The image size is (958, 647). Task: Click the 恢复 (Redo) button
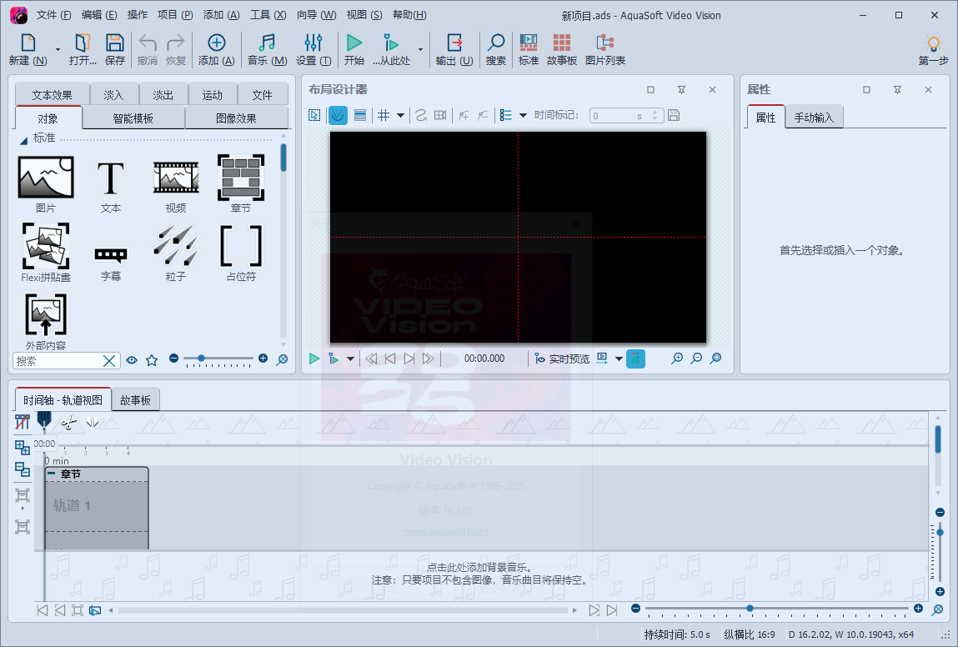point(176,49)
